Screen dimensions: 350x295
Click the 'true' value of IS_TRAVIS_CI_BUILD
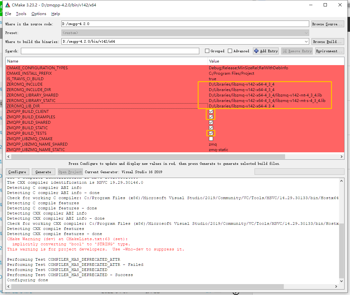point(212,79)
